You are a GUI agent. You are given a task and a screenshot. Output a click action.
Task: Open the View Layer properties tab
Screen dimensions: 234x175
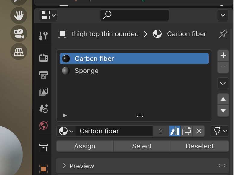coord(43,91)
